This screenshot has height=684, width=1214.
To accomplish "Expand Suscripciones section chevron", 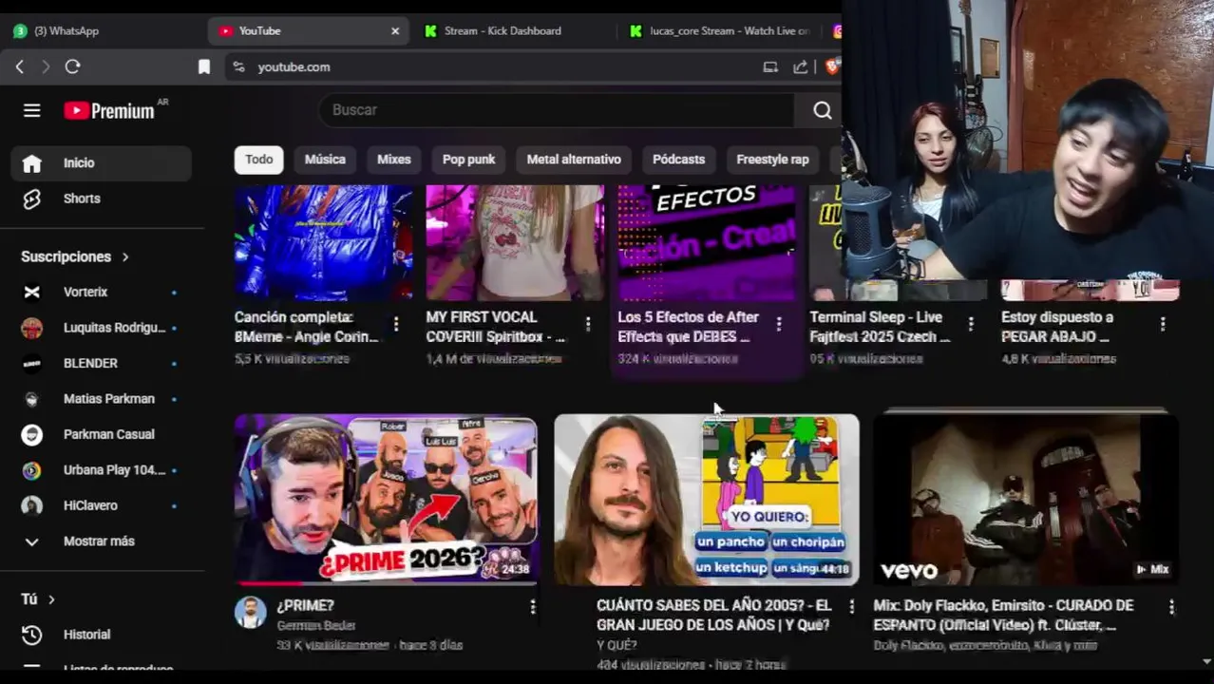I will pyautogui.click(x=124, y=256).
